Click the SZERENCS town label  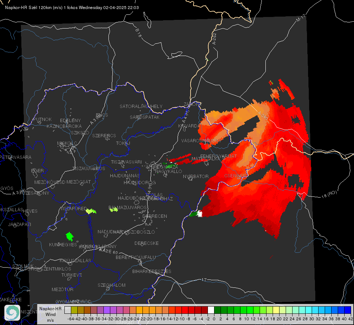104,135
